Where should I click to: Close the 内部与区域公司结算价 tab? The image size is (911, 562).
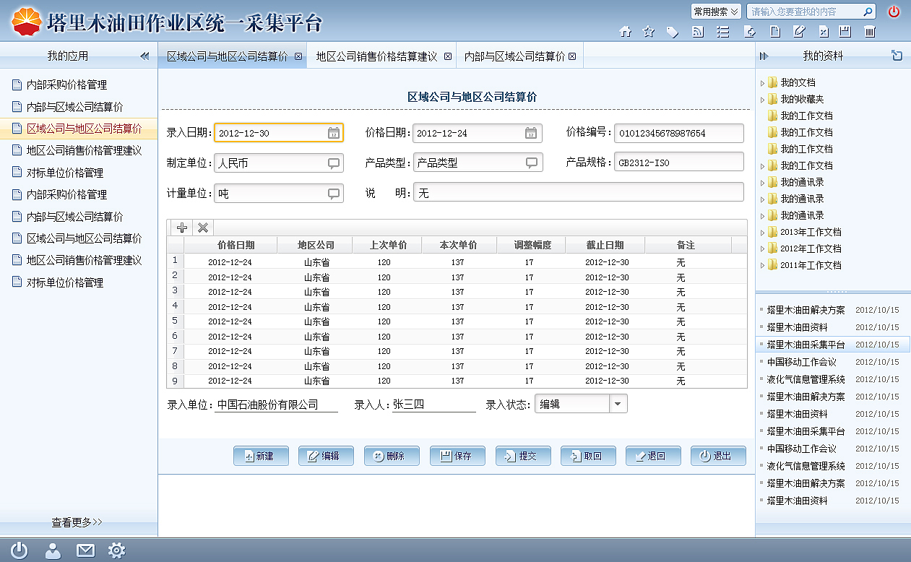pyautogui.click(x=572, y=56)
